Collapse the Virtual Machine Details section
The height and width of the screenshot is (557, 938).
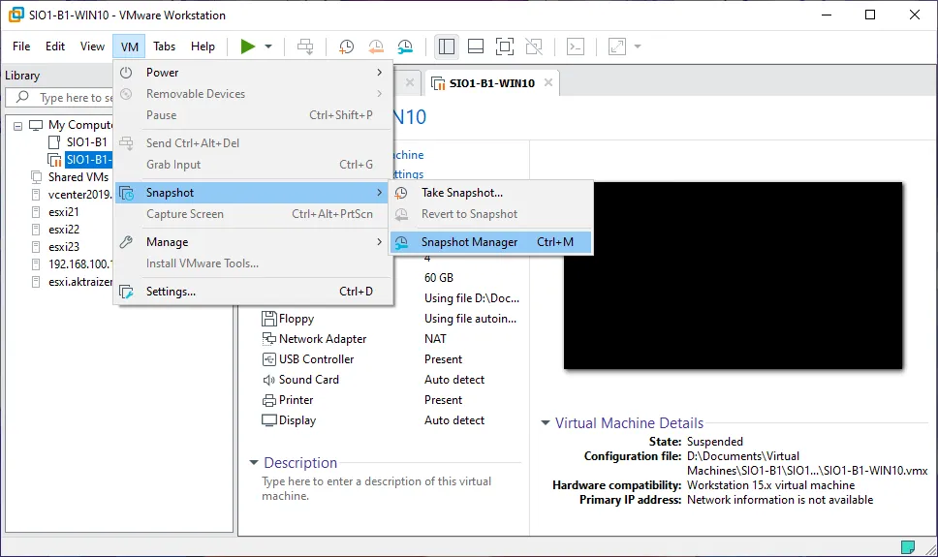pyautogui.click(x=546, y=423)
